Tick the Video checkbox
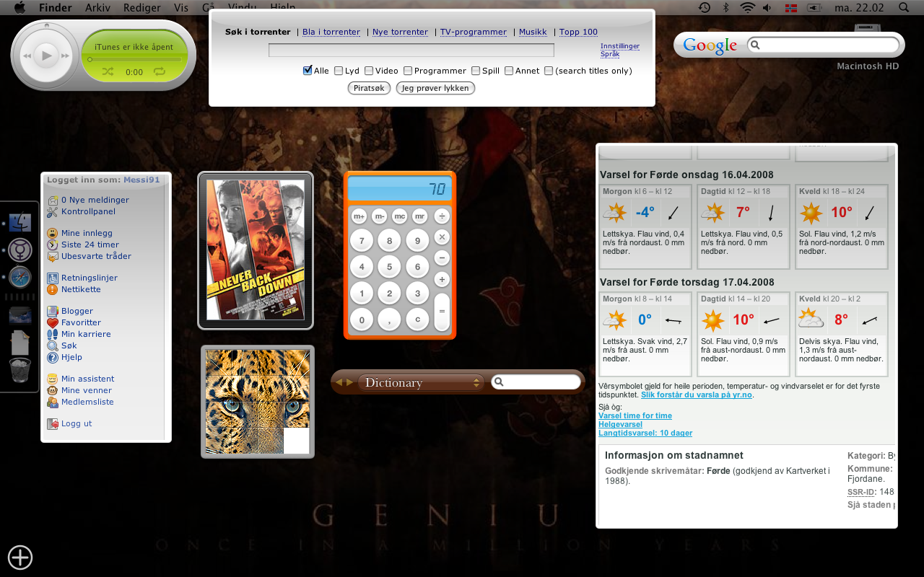 point(369,71)
